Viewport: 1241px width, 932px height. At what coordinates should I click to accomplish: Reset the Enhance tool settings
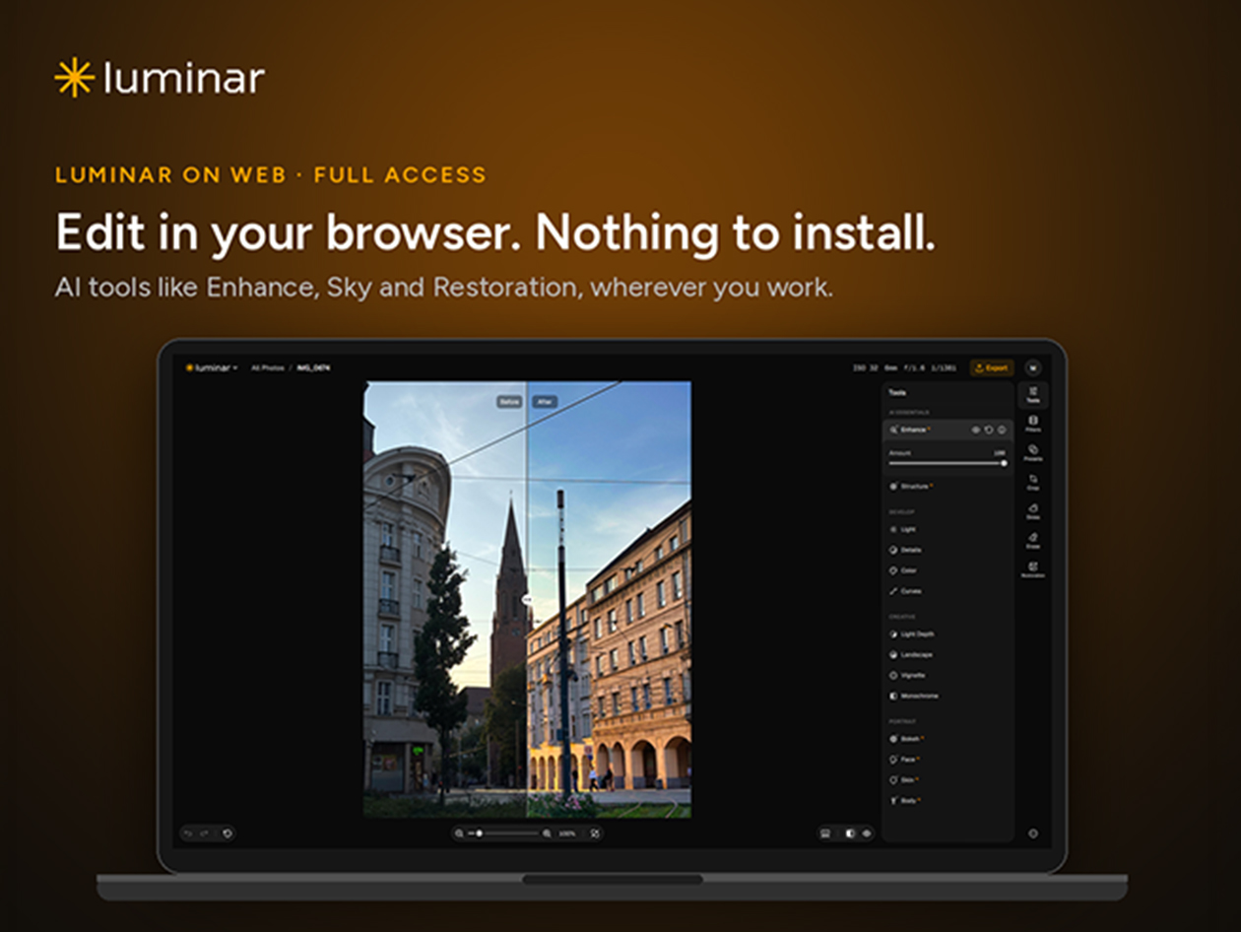click(x=989, y=430)
